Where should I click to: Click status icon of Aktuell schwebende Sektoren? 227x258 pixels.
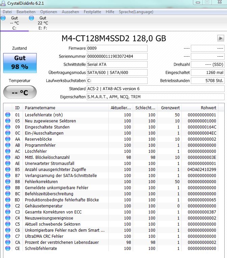[8, 224]
